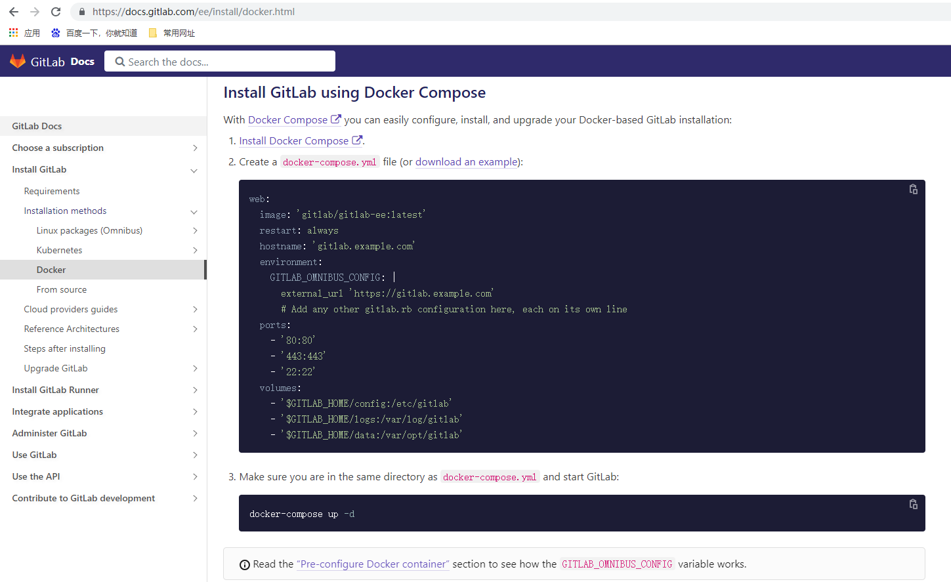Open Steps after installing sidebar item
Viewport: 951px width, 582px height.
(x=64, y=348)
